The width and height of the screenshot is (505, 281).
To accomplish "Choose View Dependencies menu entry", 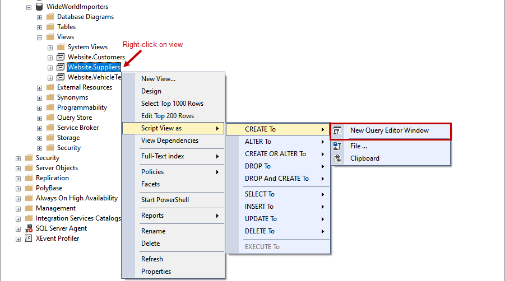I will pyautogui.click(x=173, y=140).
